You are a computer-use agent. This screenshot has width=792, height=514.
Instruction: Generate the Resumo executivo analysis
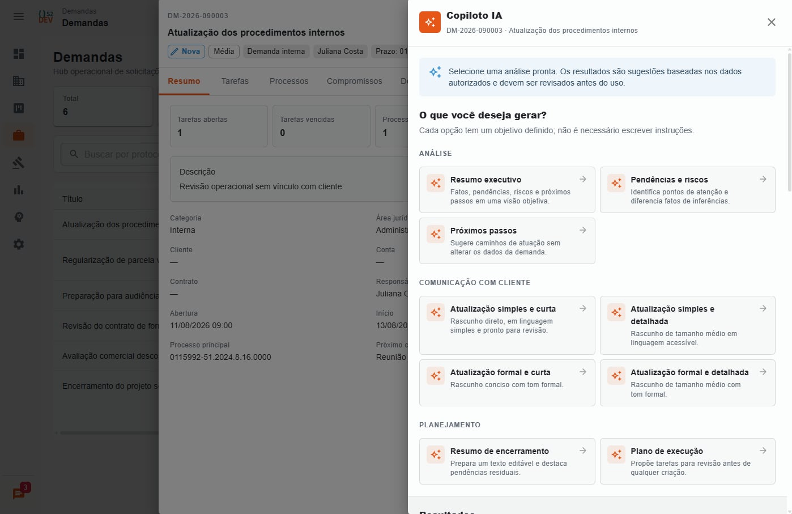(507, 190)
